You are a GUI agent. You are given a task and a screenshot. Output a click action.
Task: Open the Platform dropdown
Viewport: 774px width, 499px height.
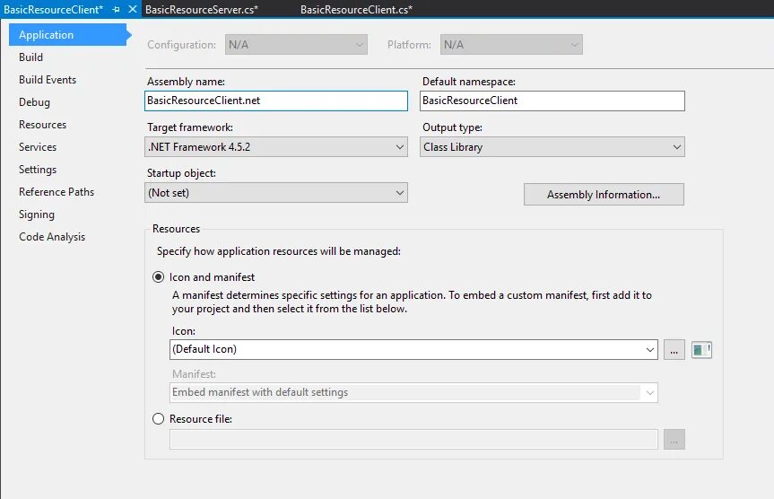pos(511,45)
